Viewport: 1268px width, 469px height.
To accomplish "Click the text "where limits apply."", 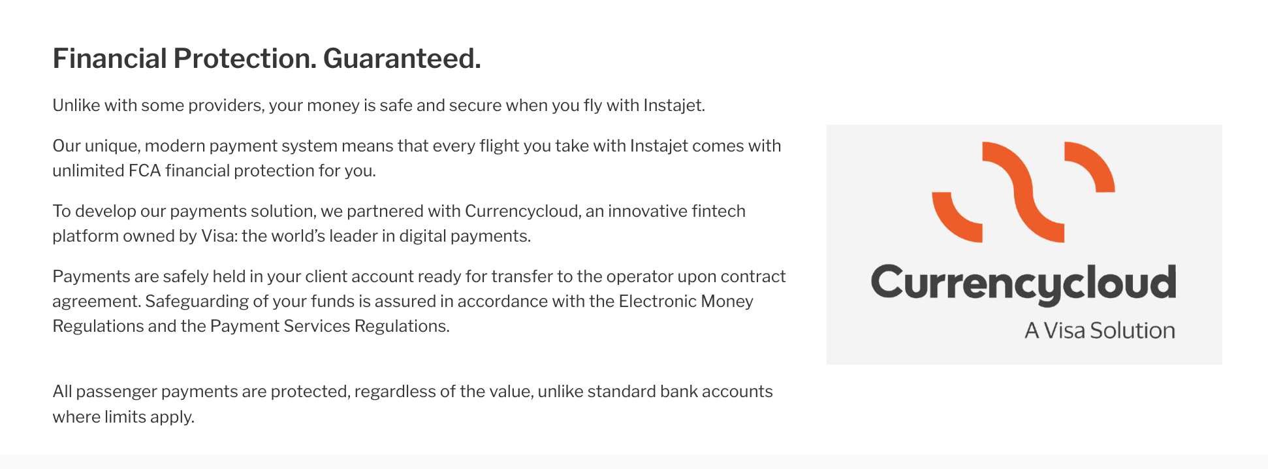I will coord(123,417).
